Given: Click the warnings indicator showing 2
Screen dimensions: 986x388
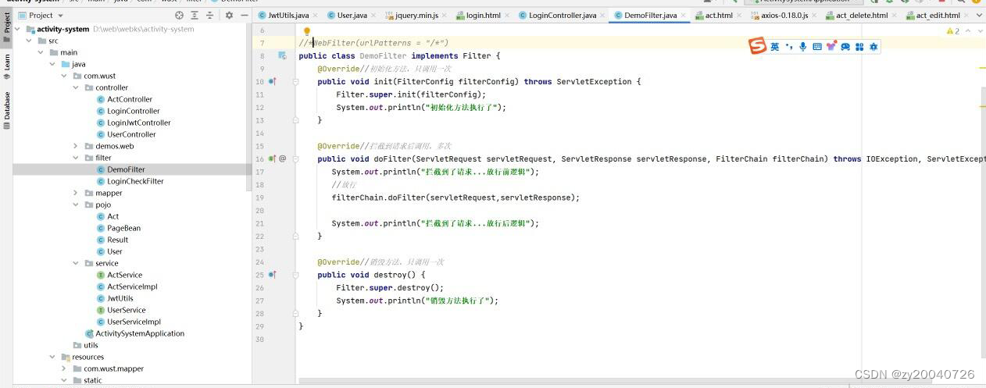Looking at the screenshot, I should 953,31.
